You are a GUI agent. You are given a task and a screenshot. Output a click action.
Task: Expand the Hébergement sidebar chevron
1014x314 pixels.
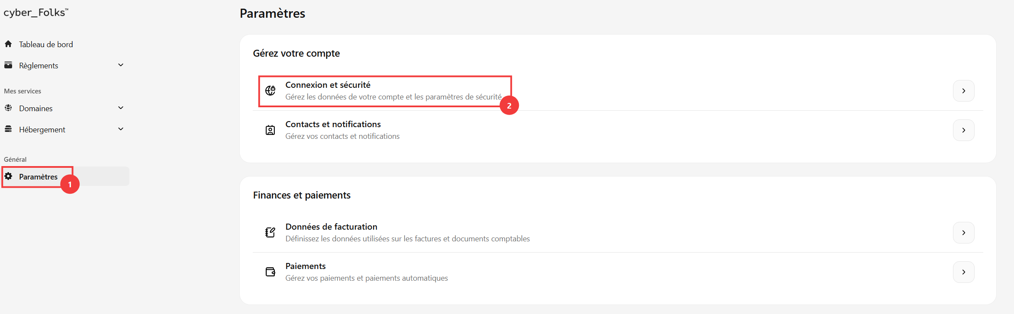121,129
